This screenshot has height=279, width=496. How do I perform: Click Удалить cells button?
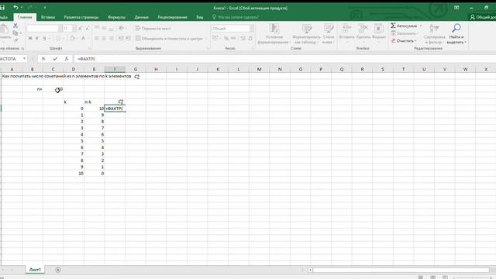tap(363, 33)
